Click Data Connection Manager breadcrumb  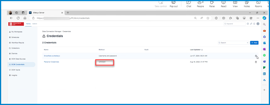coord(52,31)
